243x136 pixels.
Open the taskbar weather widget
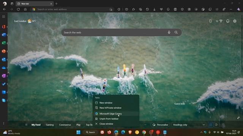pos(12,132)
